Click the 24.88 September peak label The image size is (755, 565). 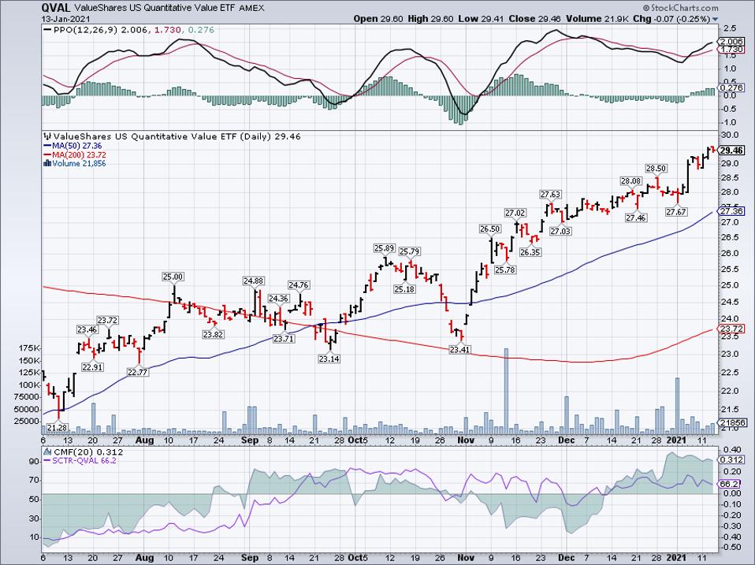click(x=253, y=281)
